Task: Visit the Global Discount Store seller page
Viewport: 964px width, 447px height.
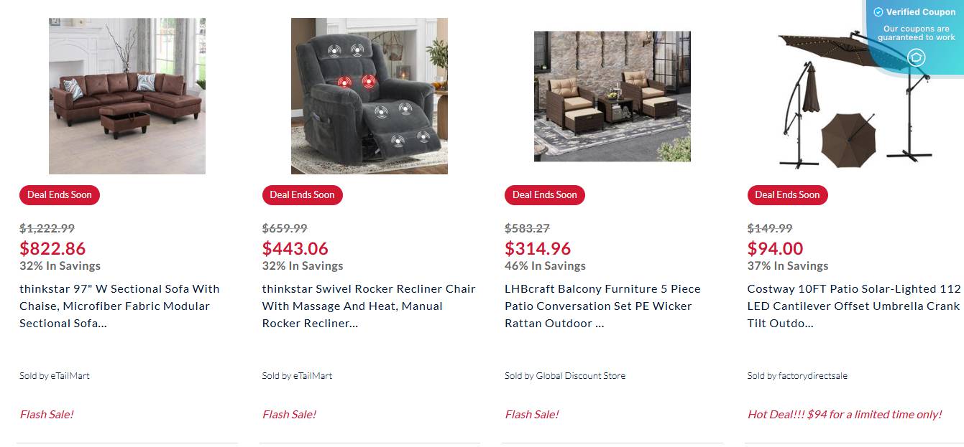Action: [565, 375]
